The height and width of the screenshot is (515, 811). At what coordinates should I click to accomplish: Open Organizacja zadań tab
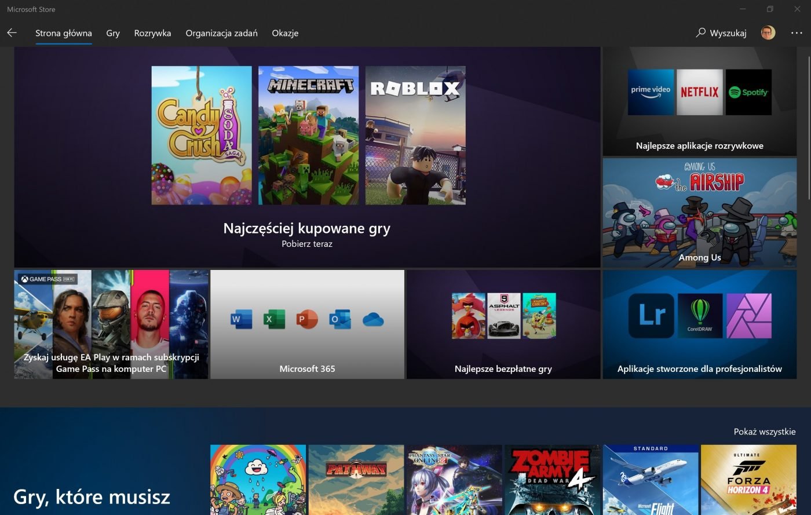click(x=221, y=33)
